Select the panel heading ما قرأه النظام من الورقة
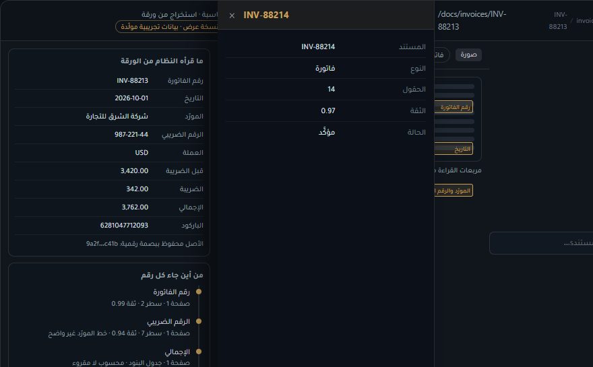 162,61
